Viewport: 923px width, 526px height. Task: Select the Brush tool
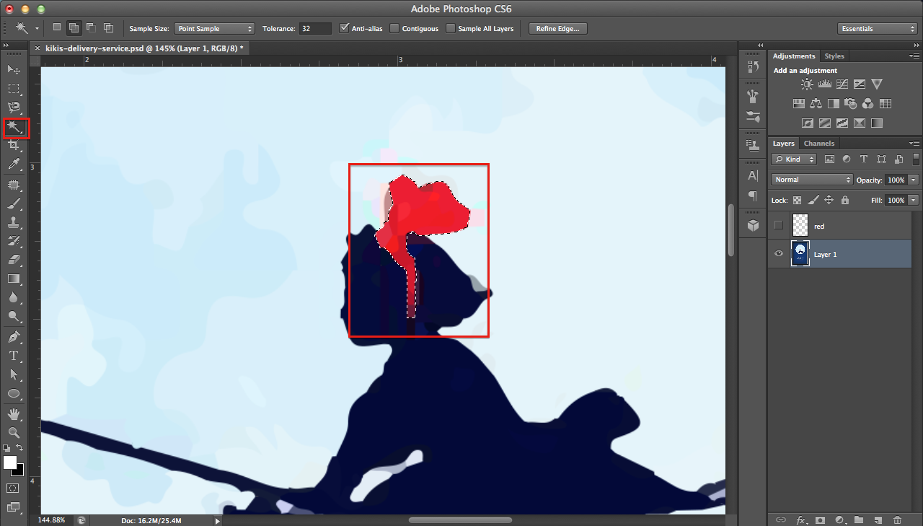point(14,203)
